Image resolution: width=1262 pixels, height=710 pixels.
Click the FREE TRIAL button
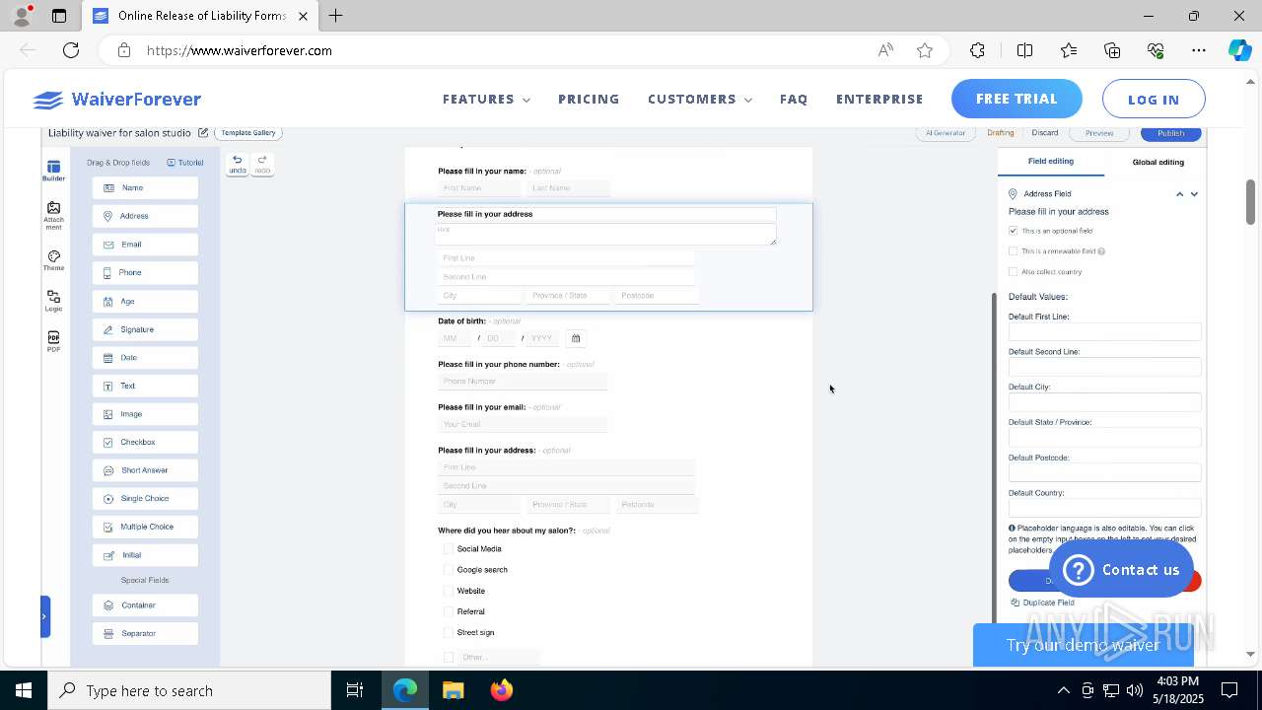point(1017,99)
